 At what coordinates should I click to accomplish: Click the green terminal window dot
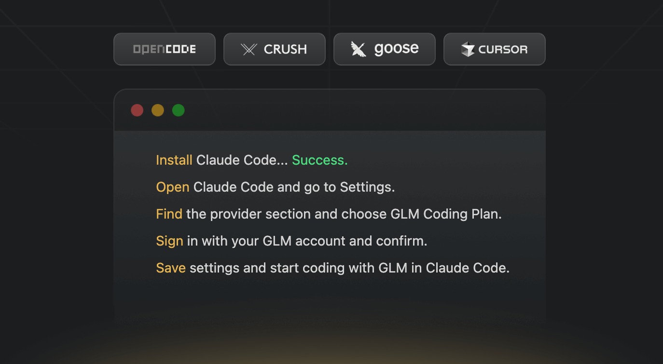click(x=179, y=110)
